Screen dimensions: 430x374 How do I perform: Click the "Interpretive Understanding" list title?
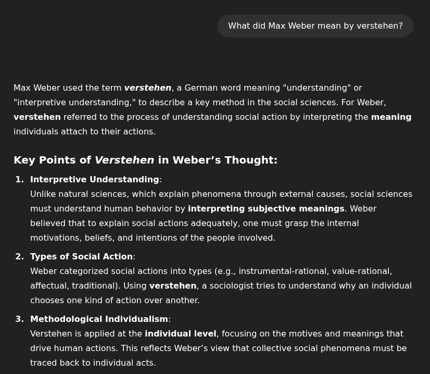(94, 180)
